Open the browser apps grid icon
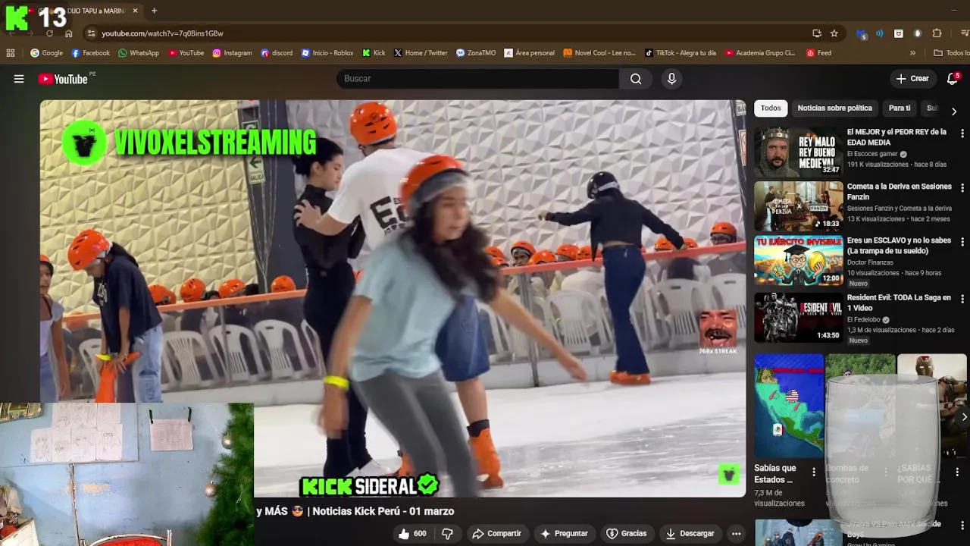Viewport: 970px width, 546px height. point(11,53)
